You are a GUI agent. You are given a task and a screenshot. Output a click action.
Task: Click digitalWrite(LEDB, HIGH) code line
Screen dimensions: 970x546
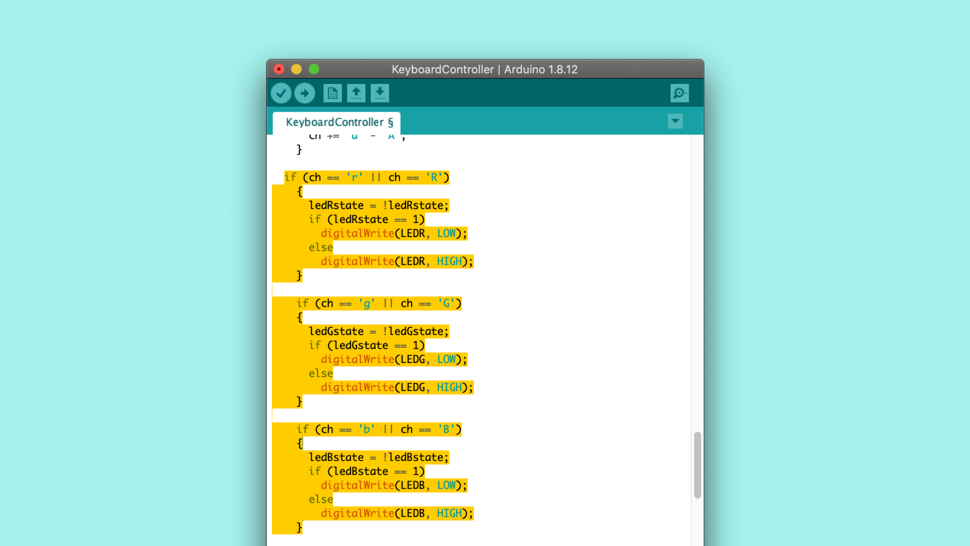[x=397, y=514]
